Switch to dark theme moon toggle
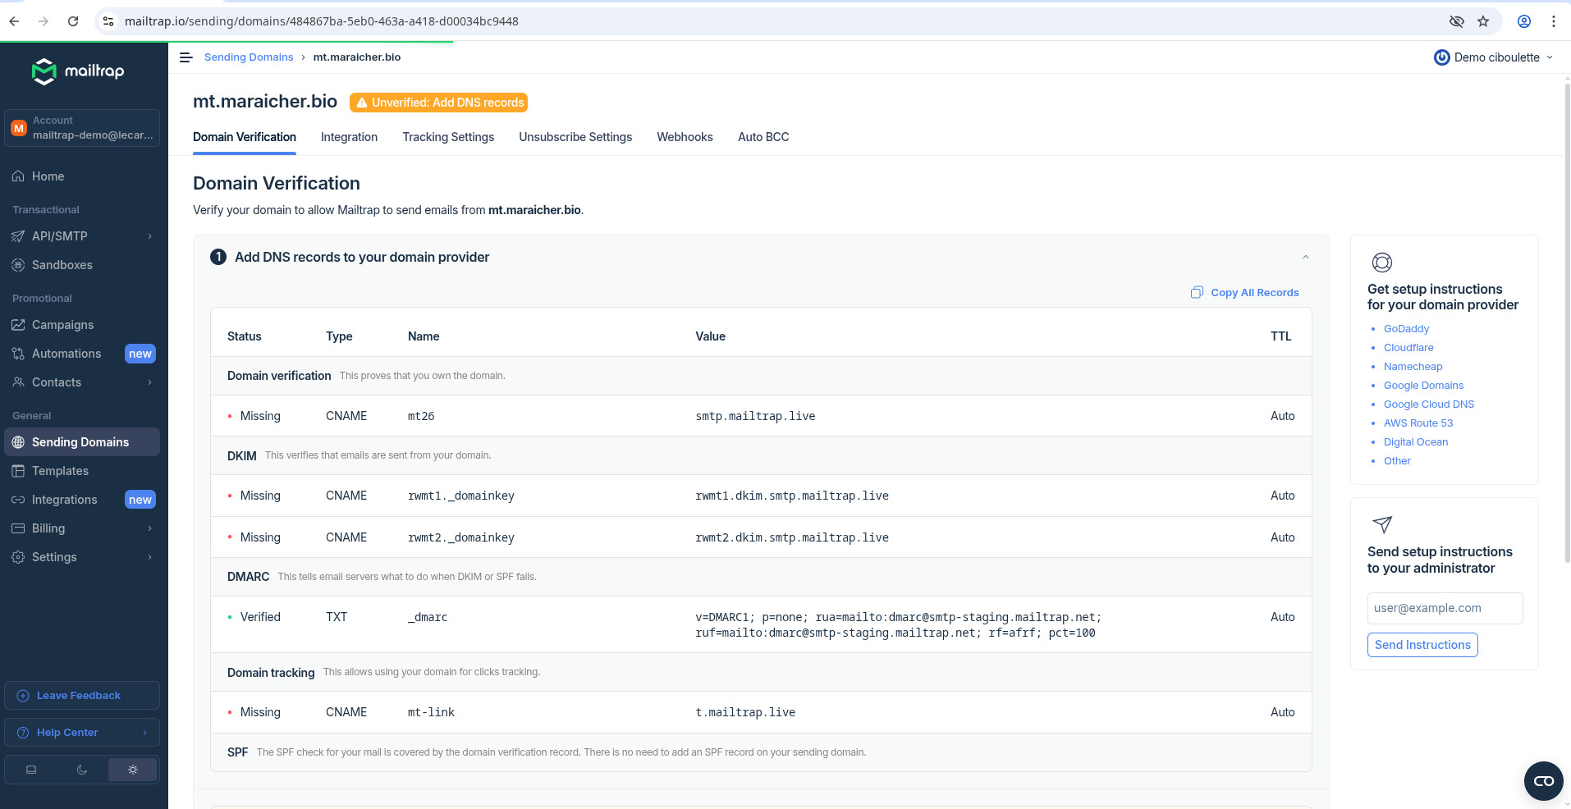 [81, 770]
